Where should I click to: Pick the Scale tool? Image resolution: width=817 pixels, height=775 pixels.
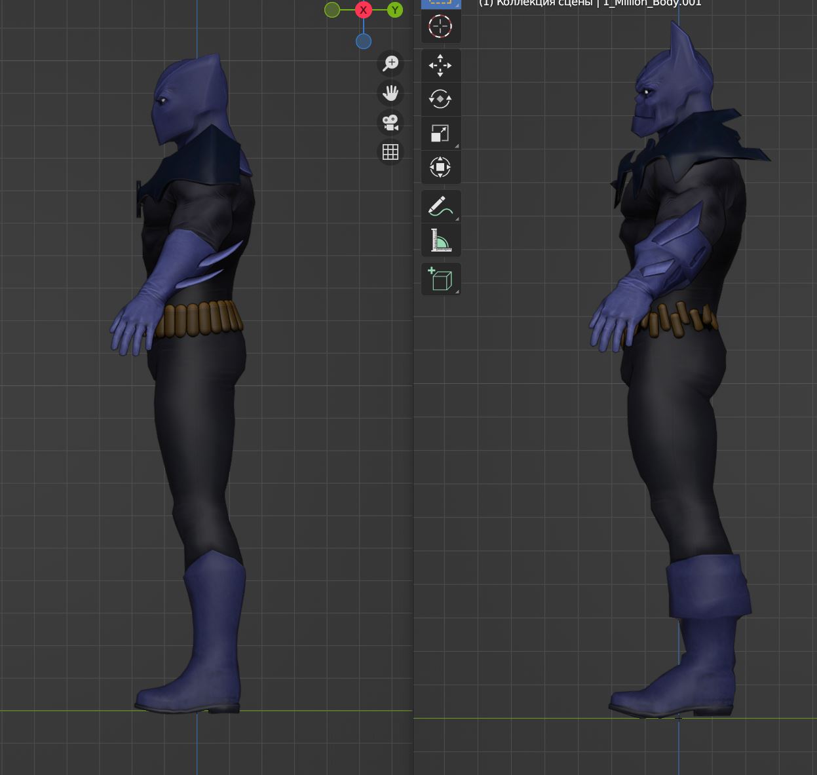(x=440, y=134)
